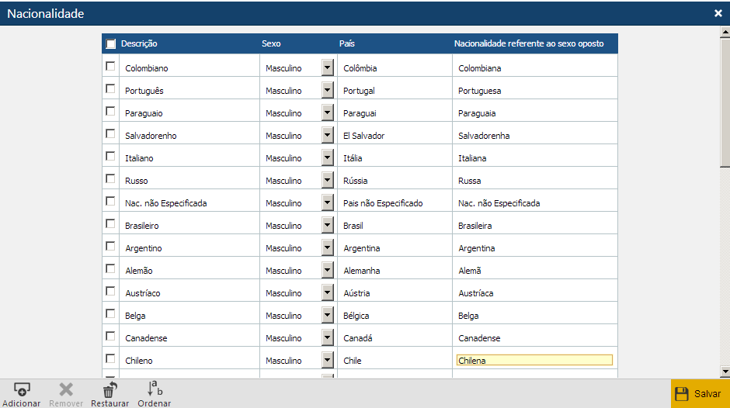Viewport: 730px width, 408px height.
Task: Check the Brasileiro row checkbox
Action: (110, 223)
